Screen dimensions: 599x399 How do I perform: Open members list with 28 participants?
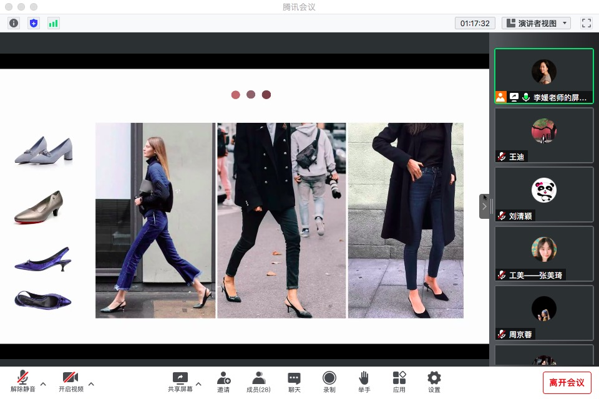pyautogui.click(x=258, y=382)
